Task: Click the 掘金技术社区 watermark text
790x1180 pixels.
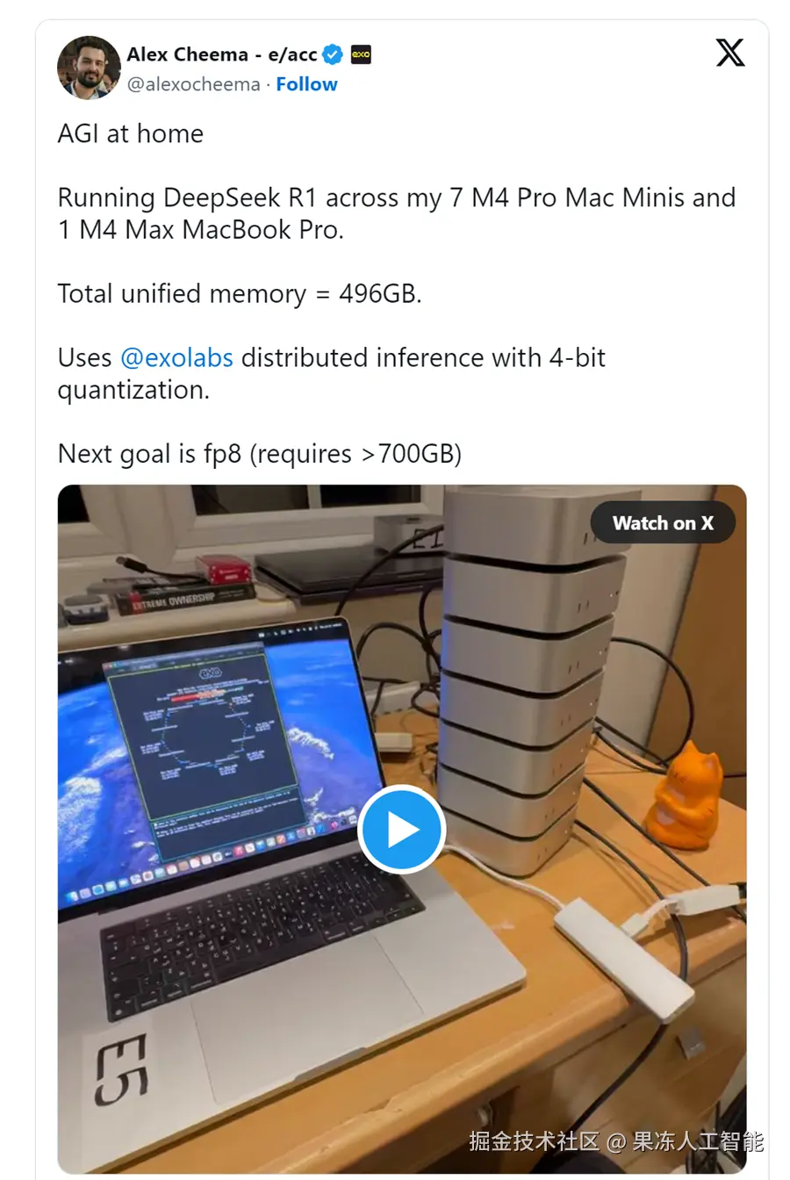Action: click(534, 1141)
